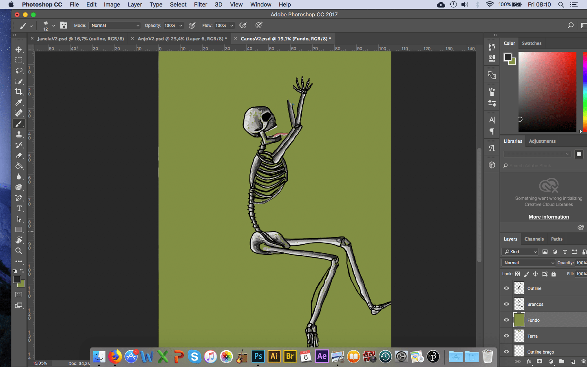Choose the Crop tool
Image resolution: width=587 pixels, height=367 pixels.
click(x=19, y=92)
